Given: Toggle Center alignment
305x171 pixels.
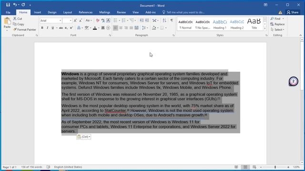Looking at the screenshot, I should coord(121,28).
